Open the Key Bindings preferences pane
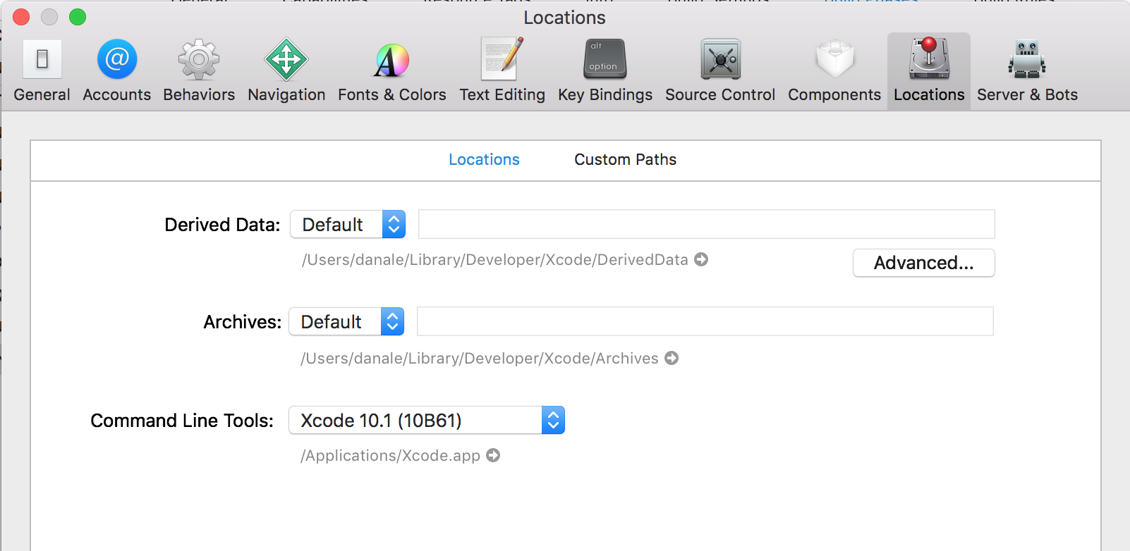Image resolution: width=1130 pixels, height=551 pixels. point(605,71)
